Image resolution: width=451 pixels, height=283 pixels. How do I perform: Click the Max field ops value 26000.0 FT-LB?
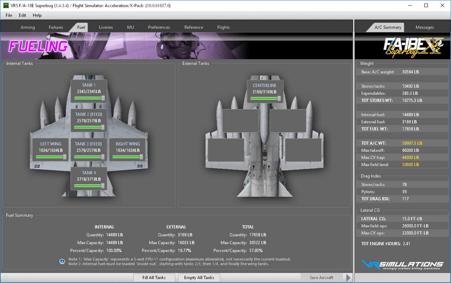415,226
